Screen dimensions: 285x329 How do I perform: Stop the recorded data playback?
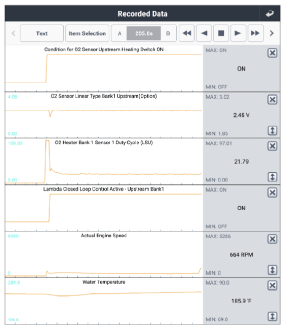click(x=221, y=33)
